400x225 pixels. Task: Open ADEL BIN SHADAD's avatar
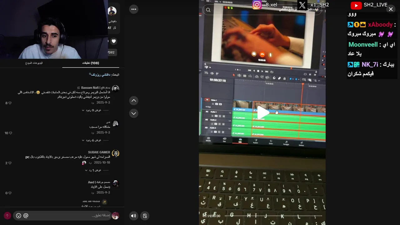105,202
